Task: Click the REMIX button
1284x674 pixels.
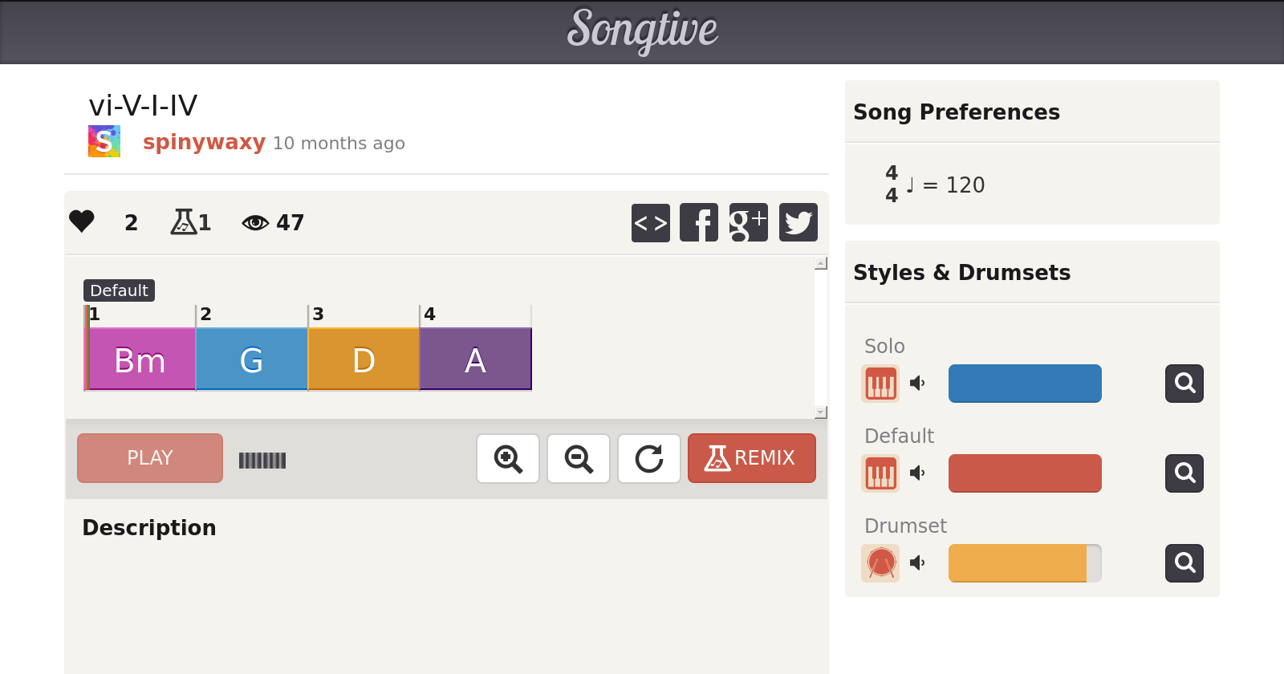Action: [752, 458]
